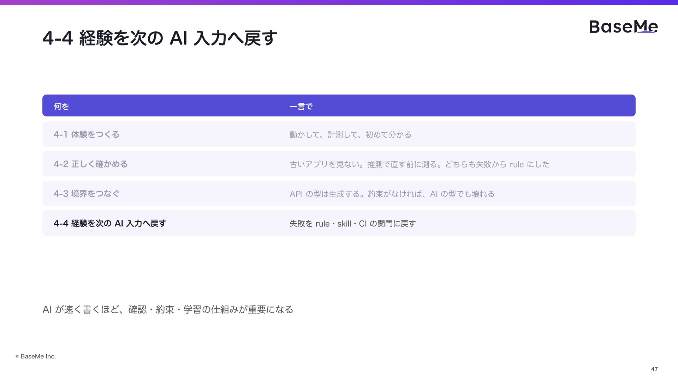The height and width of the screenshot is (381, 678).
Task: Click the '© BaseMe Inc.' footer text
Action: [x=36, y=356]
